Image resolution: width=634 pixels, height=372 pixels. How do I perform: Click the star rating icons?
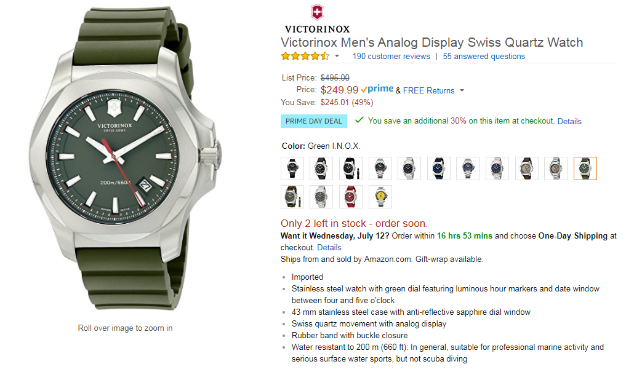pyautogui.click(x=305, y=56)
